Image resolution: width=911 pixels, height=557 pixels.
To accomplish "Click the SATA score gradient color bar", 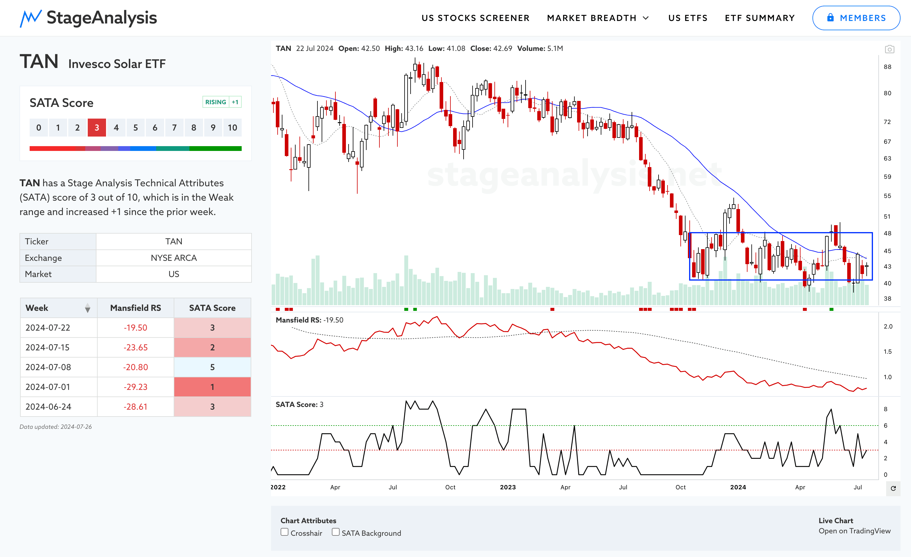I will click(x=135, y=149).
